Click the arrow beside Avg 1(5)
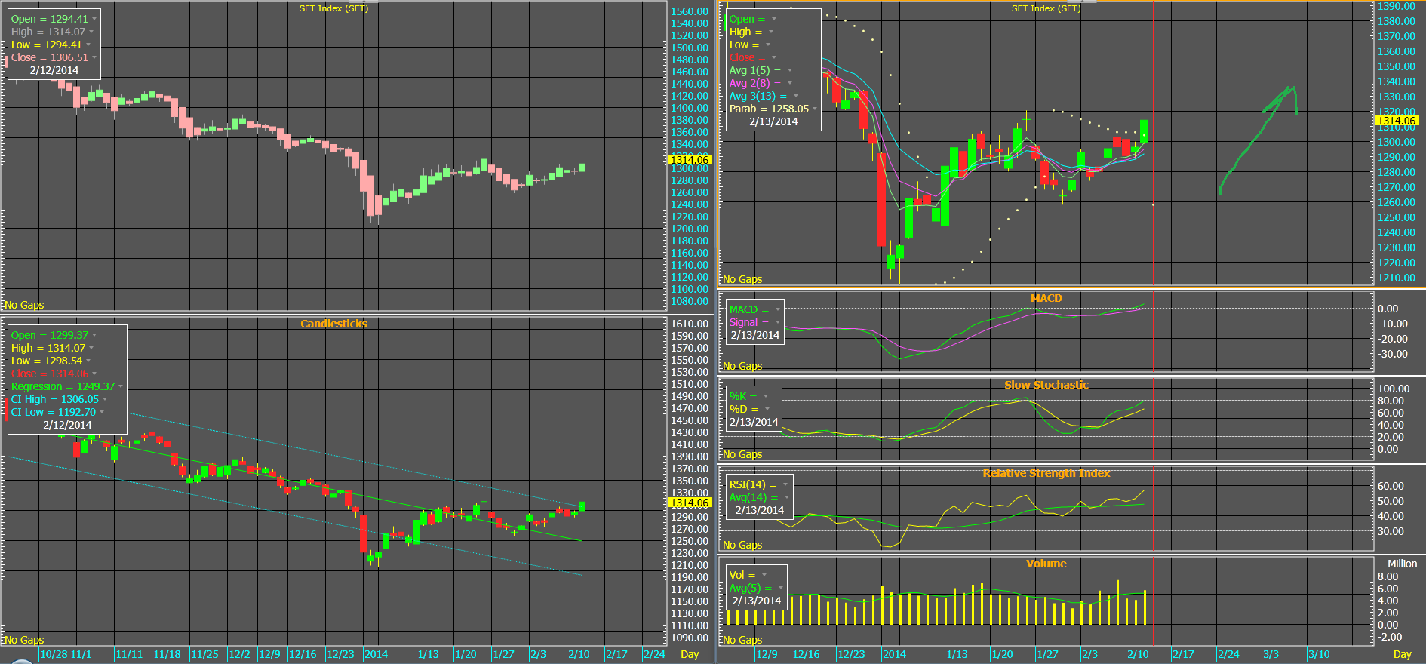1426x664 pixels. coord(790,70)
